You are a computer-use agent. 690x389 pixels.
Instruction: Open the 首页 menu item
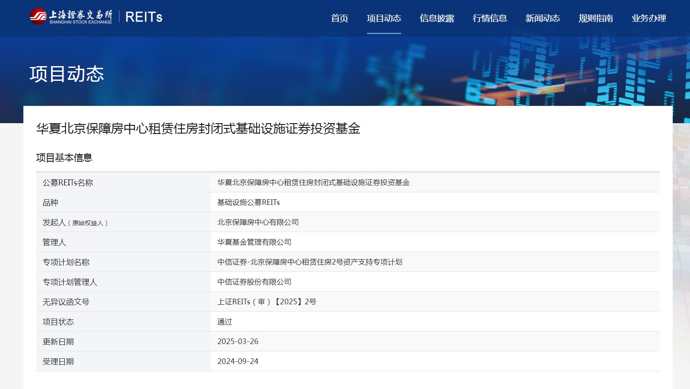[x=339, y=18]
